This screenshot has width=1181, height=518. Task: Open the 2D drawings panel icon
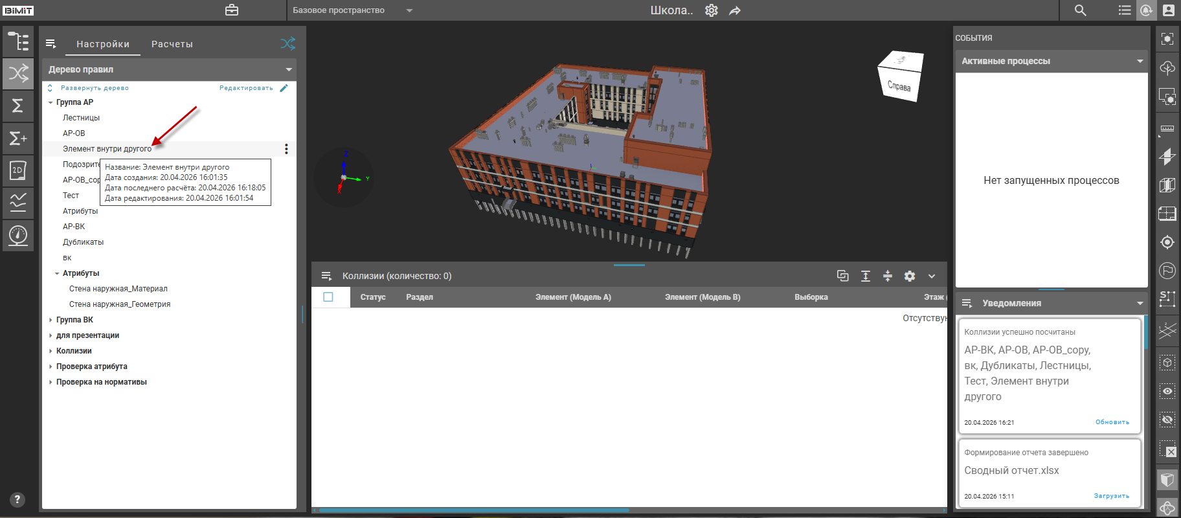coord(18,170)
